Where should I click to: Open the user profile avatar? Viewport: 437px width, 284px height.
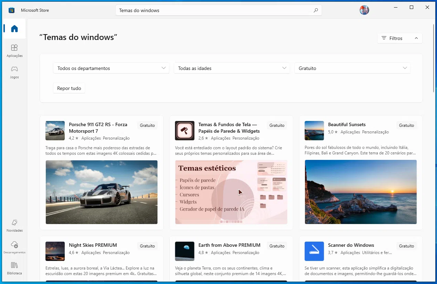364,10
